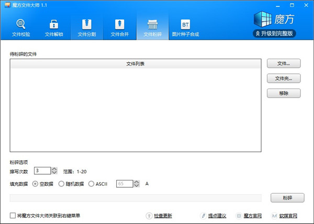Decrease the 擦写次数 overwrite count
The image size is (314, 224).
54,173
